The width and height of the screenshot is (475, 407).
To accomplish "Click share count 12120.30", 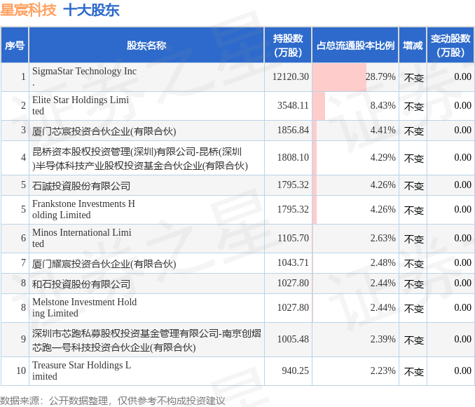I will [291, 76].
